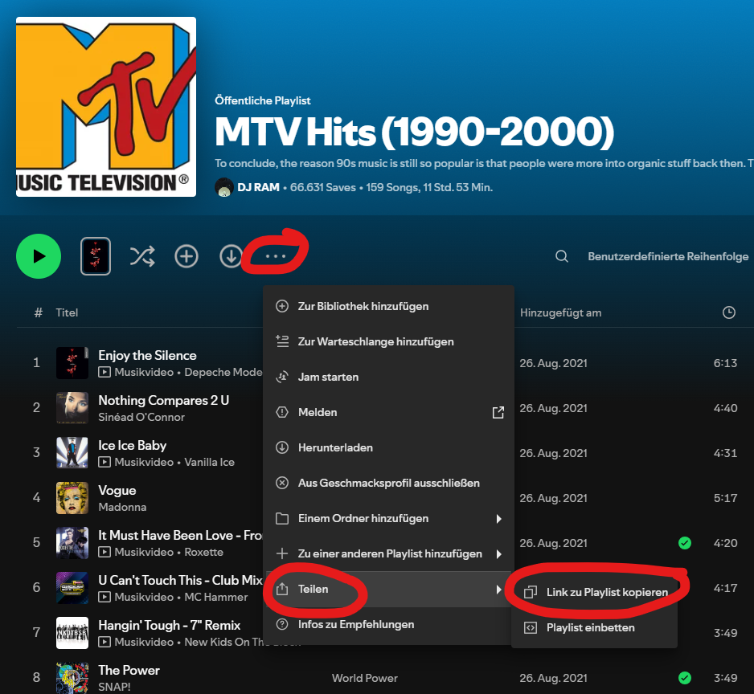Select Hangin' Tough - 7" Remix track
754x694 pixels.
coord(169,625)
